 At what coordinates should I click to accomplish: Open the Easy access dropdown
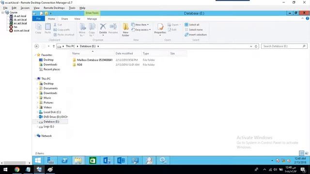point(141,29)
